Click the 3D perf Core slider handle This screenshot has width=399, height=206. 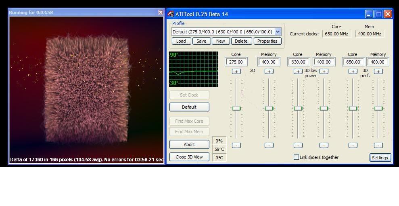click(353, 108)
